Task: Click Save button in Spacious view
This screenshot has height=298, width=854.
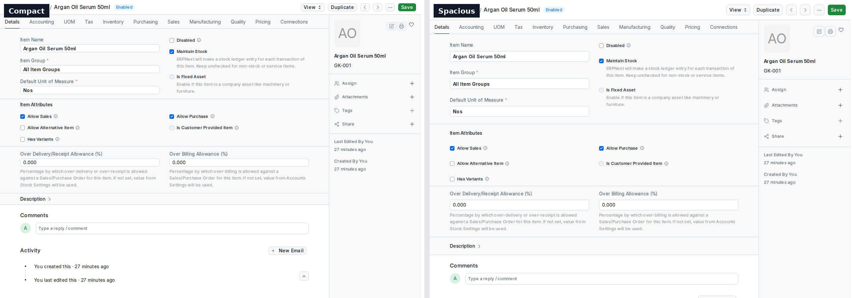Action: [x=837, y=10]
